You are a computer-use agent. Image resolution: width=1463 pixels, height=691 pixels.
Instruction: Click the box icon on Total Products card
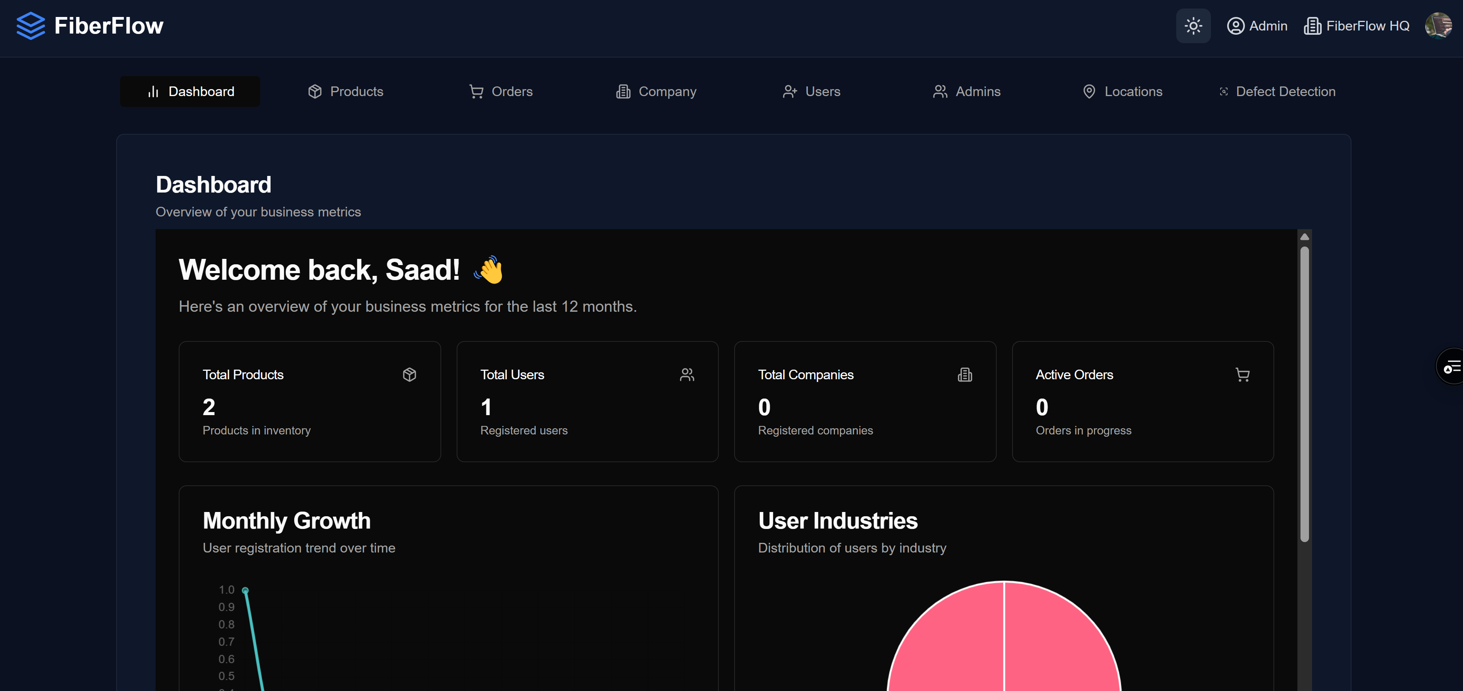click(x=410, y=375)
